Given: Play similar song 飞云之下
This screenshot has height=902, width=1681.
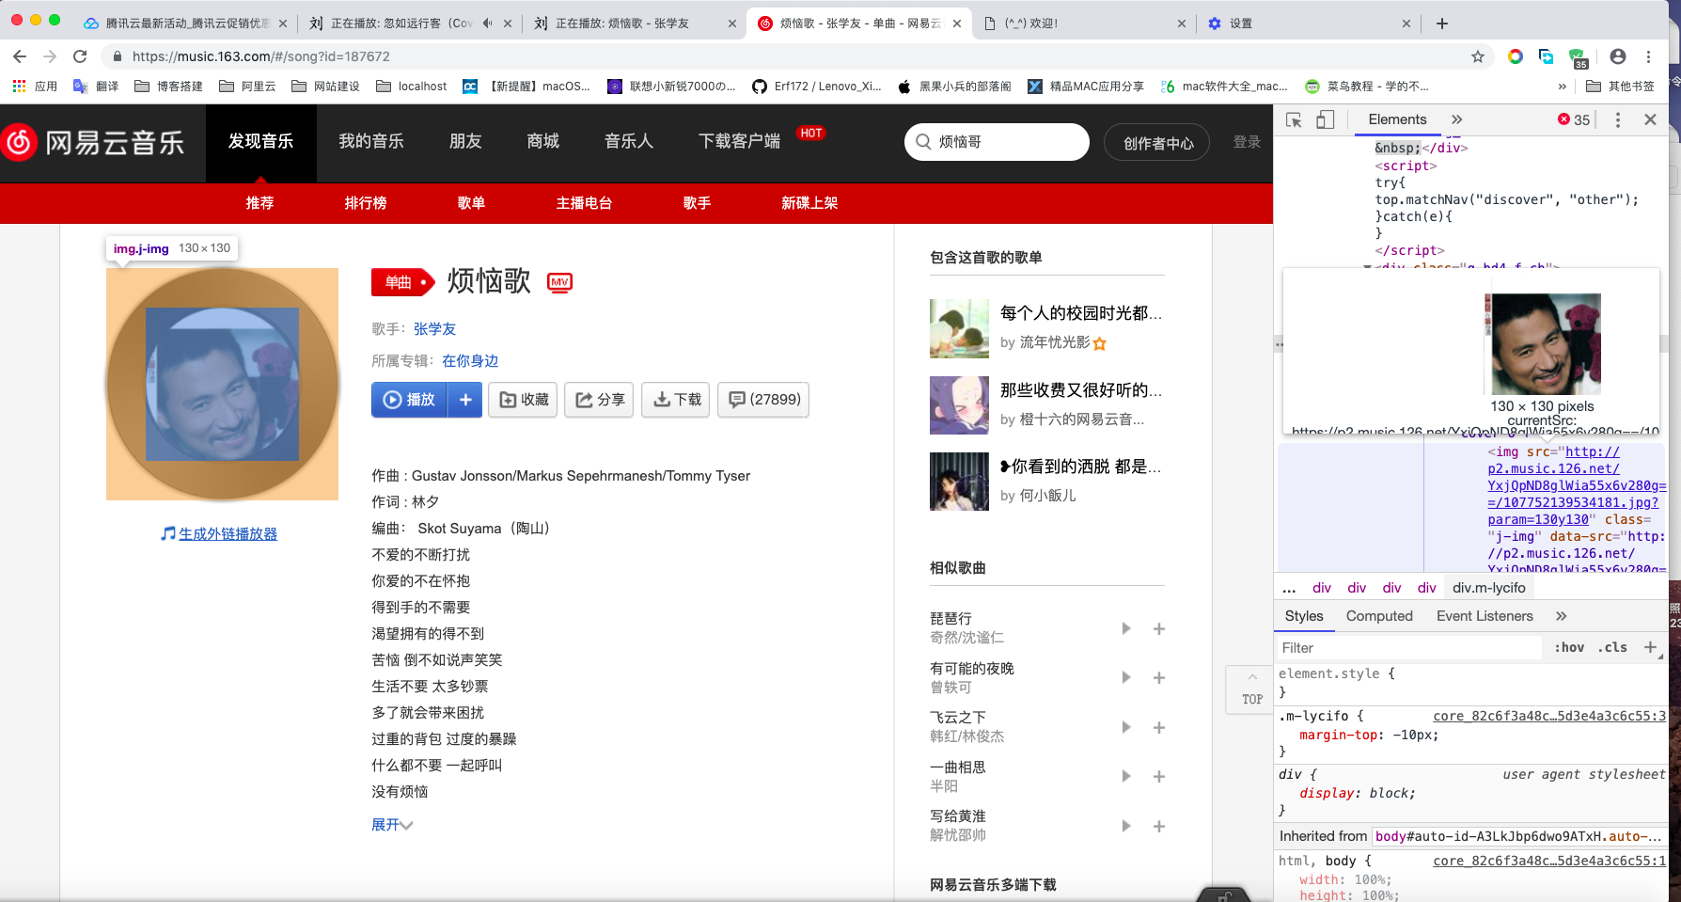Looking at the screenshot, I should (x=1125, y=727).
